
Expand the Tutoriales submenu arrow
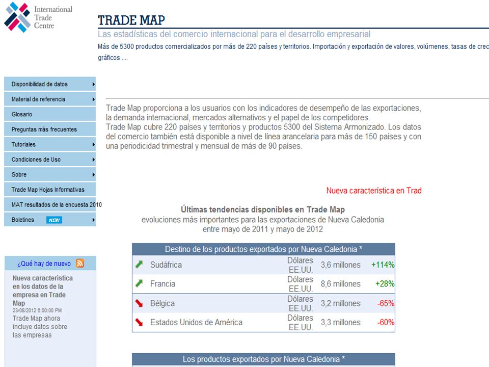tap(93, 144)
